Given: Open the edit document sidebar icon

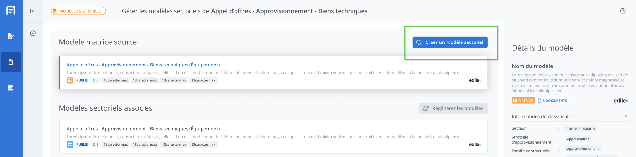Looking at the screenshot, I should click(x=11, y=36).
